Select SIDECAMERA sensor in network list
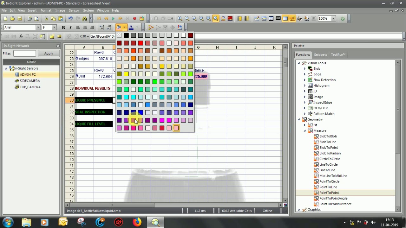Image resolution: width=406 pixels, height=228 pixels. click(x=30, y=81)
